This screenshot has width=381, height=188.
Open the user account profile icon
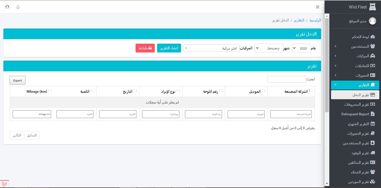pyautogui.click(x=7, y=7)
